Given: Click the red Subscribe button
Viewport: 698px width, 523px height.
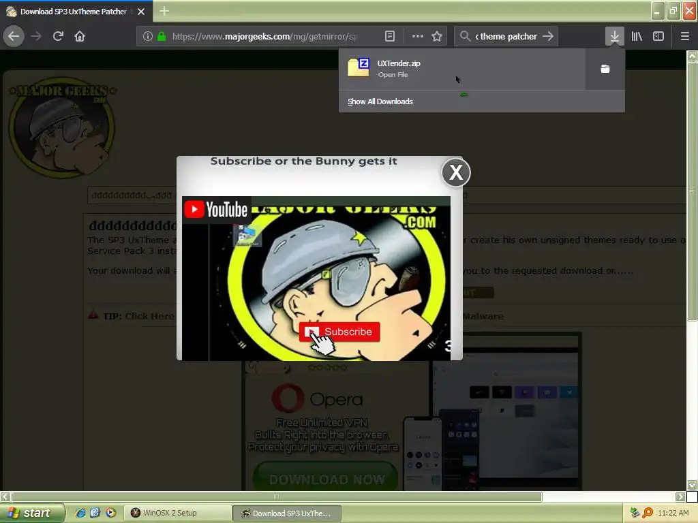Looking at the screenshot, I should pyautogui.click(x=339, y=332).
